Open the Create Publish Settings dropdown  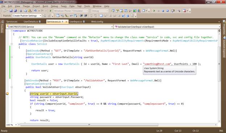coord(40,15)
